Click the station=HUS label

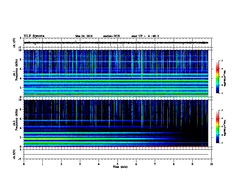click(x=111, y=36)
